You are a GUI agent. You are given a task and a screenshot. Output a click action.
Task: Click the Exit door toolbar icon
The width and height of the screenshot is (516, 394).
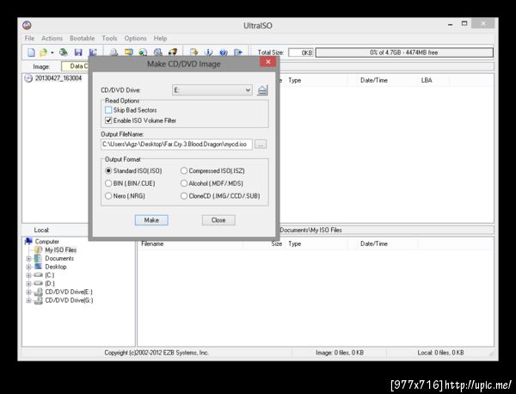point(238,52)
